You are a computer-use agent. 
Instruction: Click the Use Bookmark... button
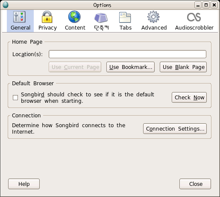click(x=130, y=67)
